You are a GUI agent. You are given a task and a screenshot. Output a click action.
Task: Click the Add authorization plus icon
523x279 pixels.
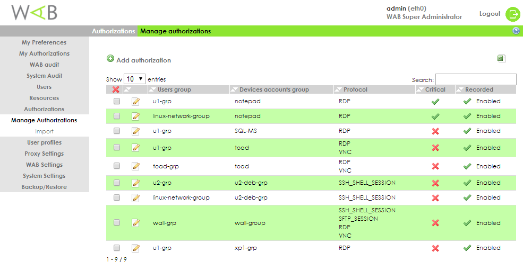pyautogui.click(x=110, y=59)
